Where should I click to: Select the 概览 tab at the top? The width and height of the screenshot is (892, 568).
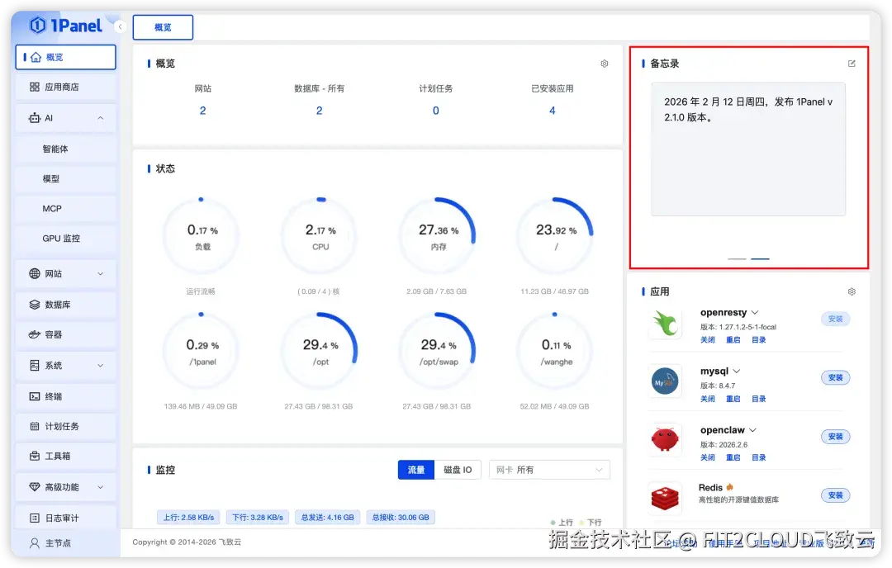coord(163,27)
